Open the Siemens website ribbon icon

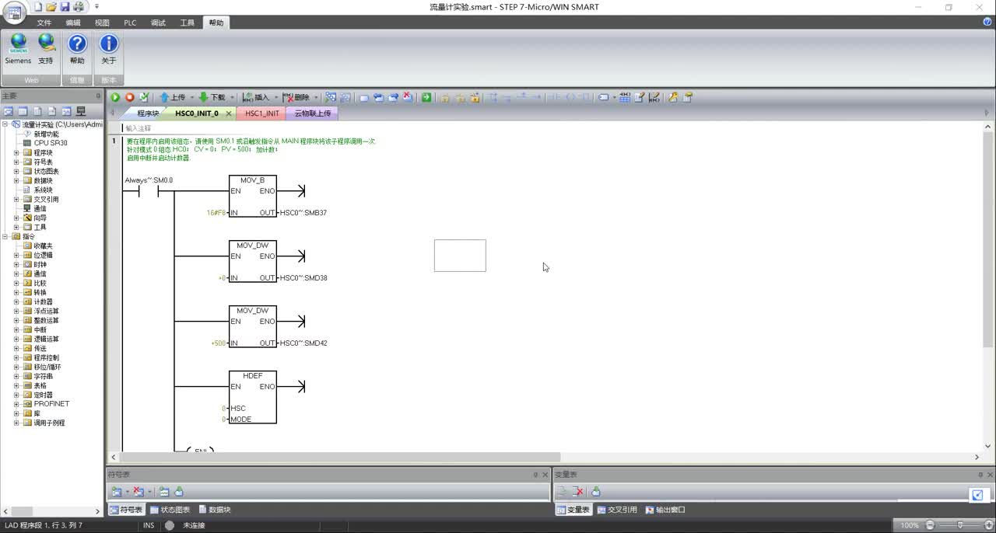coord(18,49)
